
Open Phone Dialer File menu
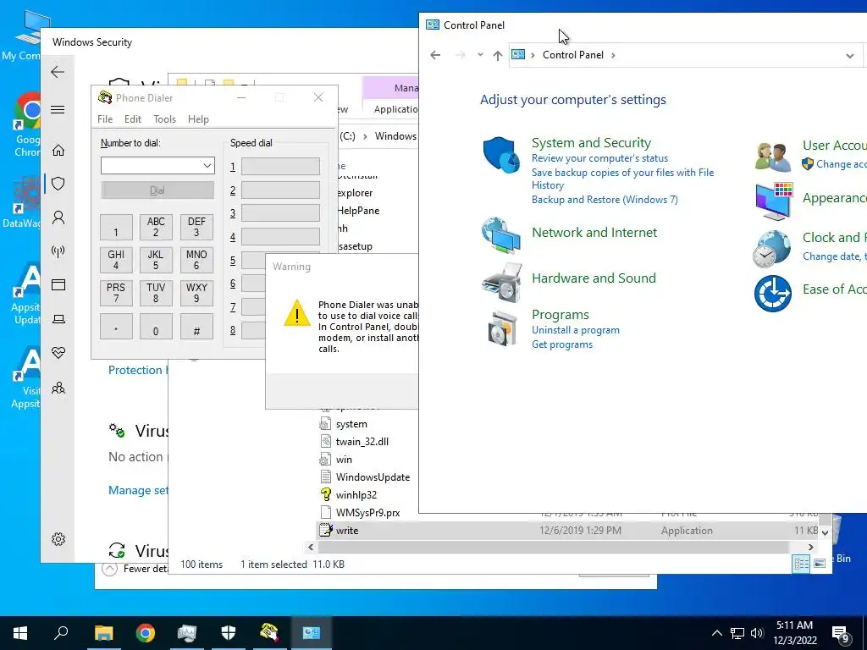click(x=105, y=119)
